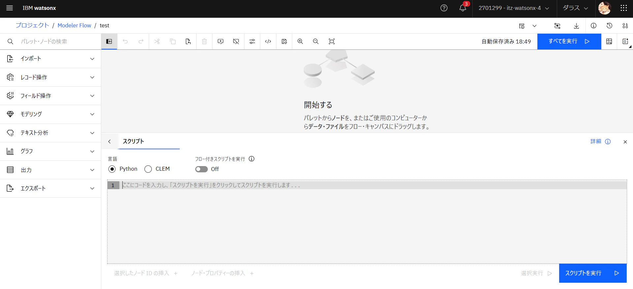Open the 2701299 - itz-watsonx-4 account dropdown
This screenshot has width=633, height=289.
515,8
